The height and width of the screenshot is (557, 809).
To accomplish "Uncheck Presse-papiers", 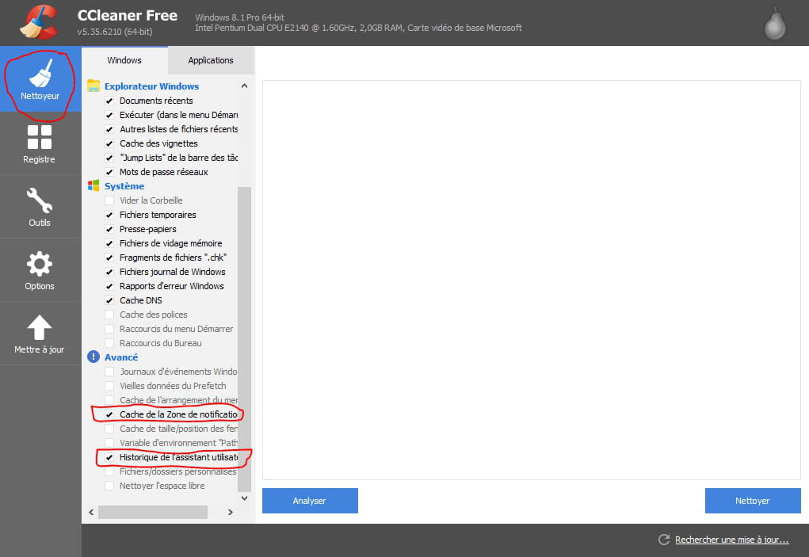I will 109,229.
